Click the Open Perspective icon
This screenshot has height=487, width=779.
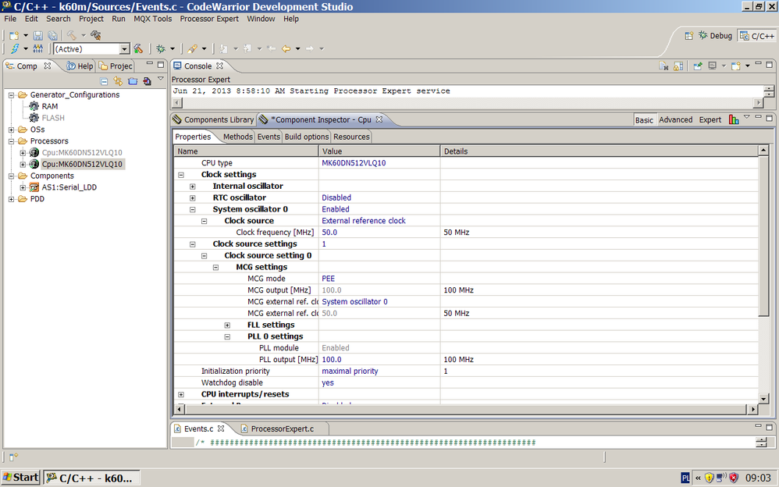click(689, 36)
